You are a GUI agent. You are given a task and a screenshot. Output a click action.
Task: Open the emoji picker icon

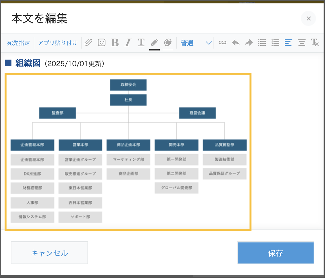(102, 42)
